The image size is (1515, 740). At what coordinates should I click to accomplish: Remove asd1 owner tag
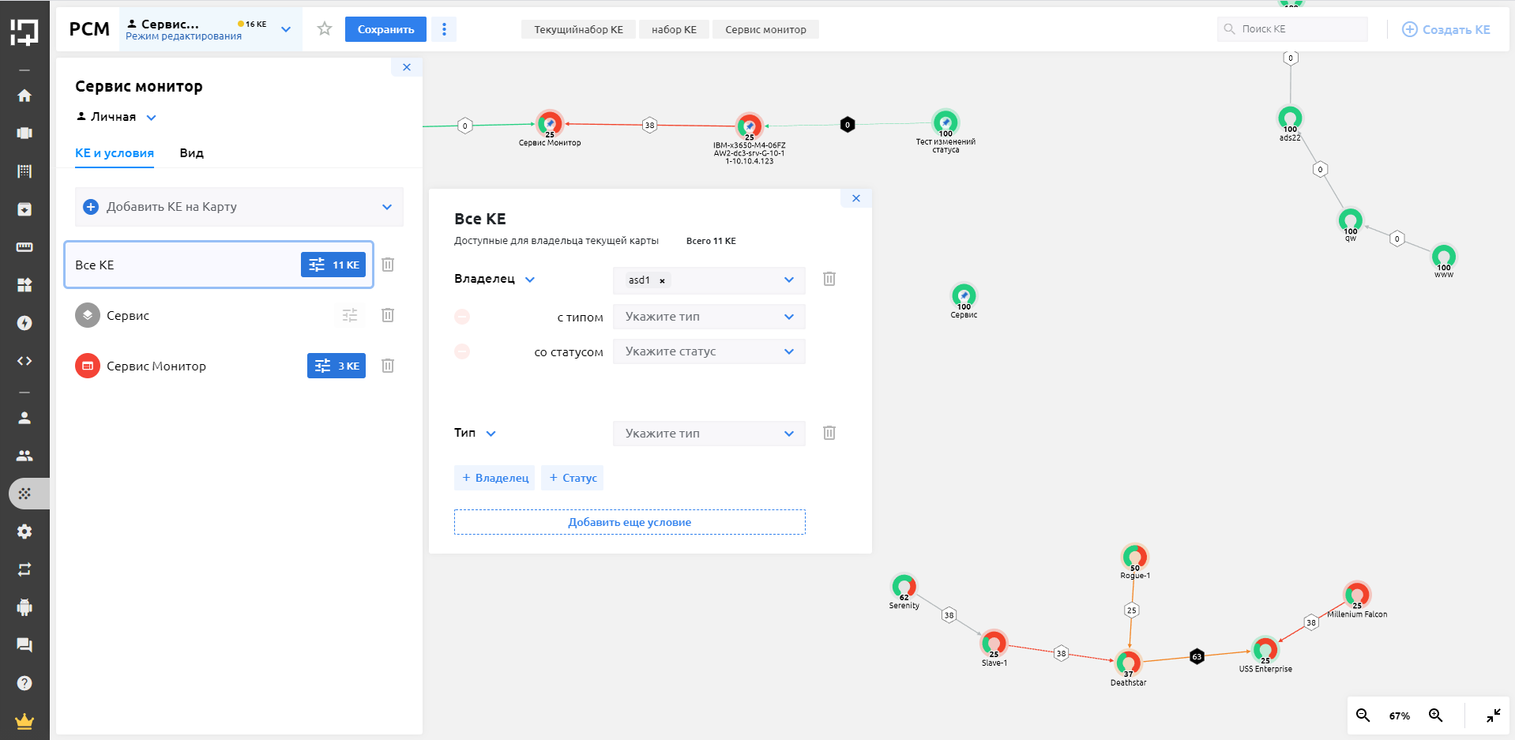(662, 280)
